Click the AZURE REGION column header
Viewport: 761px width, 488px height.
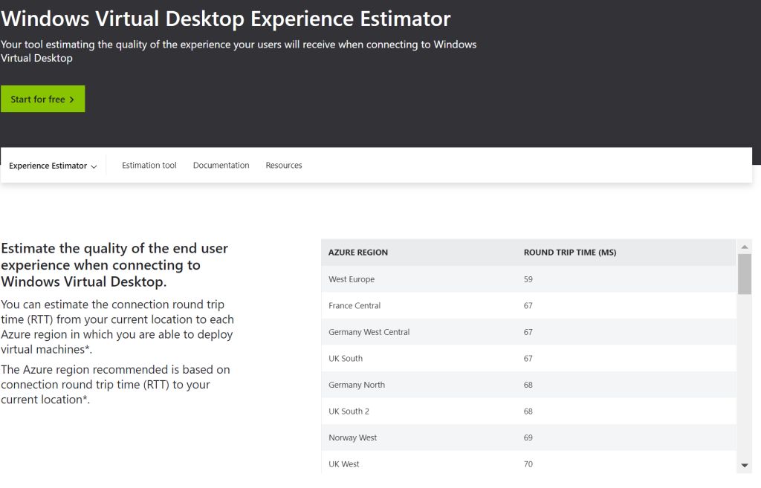[x=357, y=253]
